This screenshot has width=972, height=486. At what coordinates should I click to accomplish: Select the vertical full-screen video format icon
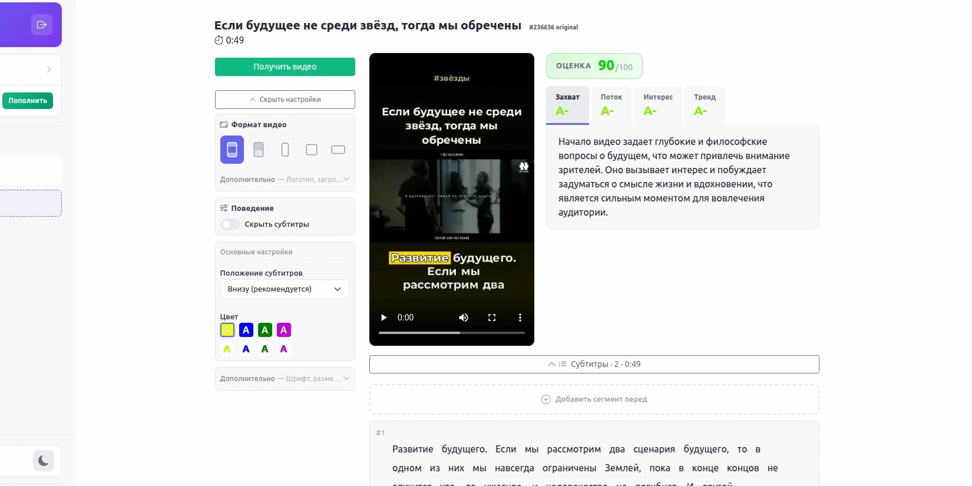pos(232,150)
